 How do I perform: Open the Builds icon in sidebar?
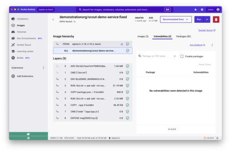[x=13, y=58]
